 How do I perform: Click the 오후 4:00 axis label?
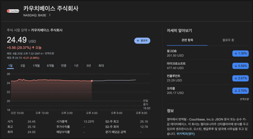92,113
